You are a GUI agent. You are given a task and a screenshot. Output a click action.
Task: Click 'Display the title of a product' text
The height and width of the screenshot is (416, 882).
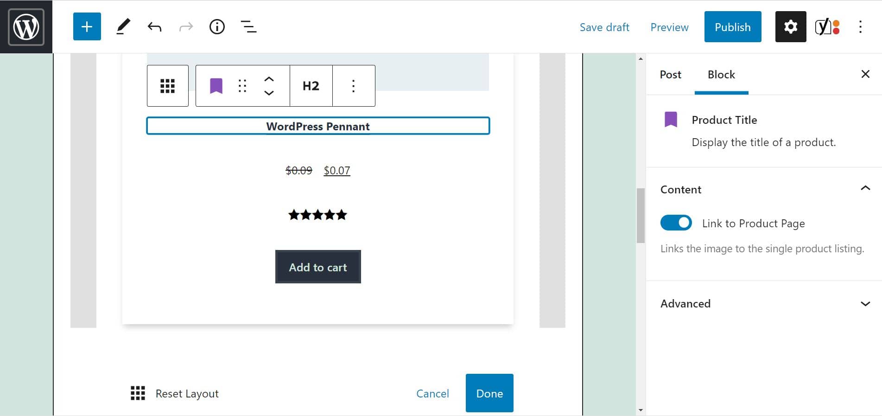click(x=763, y=142)
